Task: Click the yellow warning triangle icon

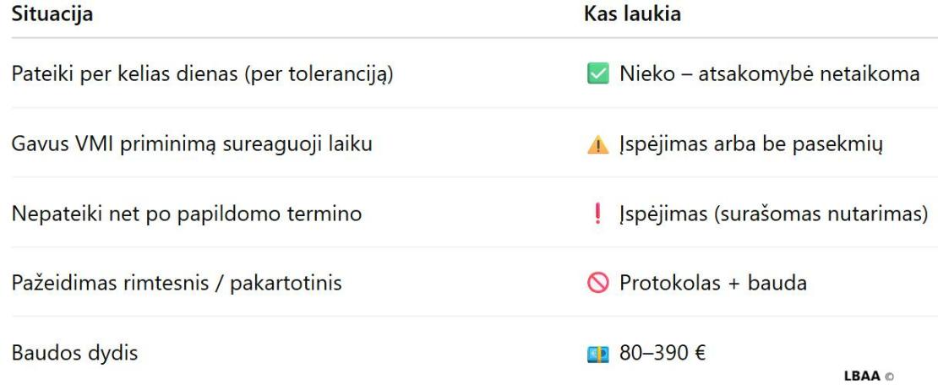Action: [x=597, y=145]
